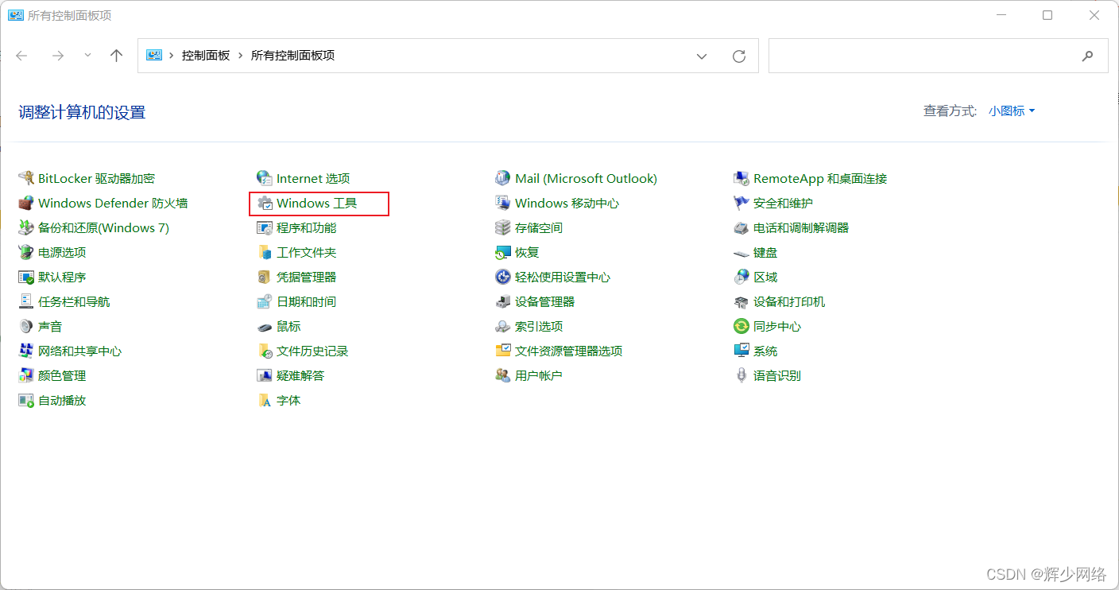Maximize the control panel window

click(x=1047, y=15)
